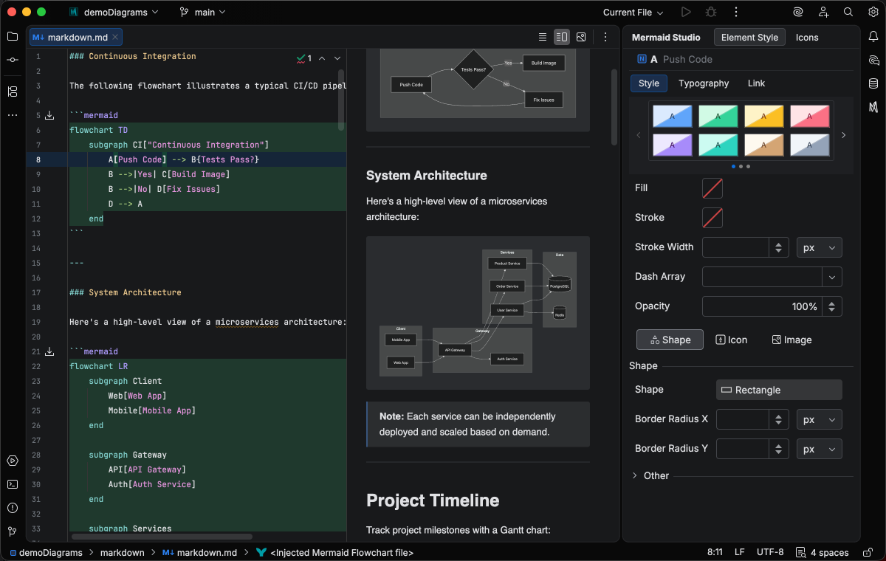Viewport: 886px width, 561px height.
Task: Open editor toolbar more options ellipsis
Action: (x=605, y=37)
